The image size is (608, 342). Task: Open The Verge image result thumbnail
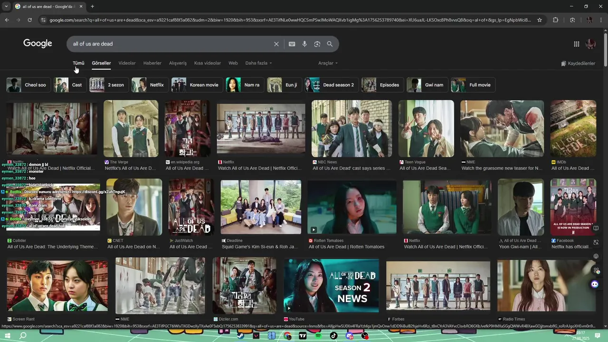[131, 128]
